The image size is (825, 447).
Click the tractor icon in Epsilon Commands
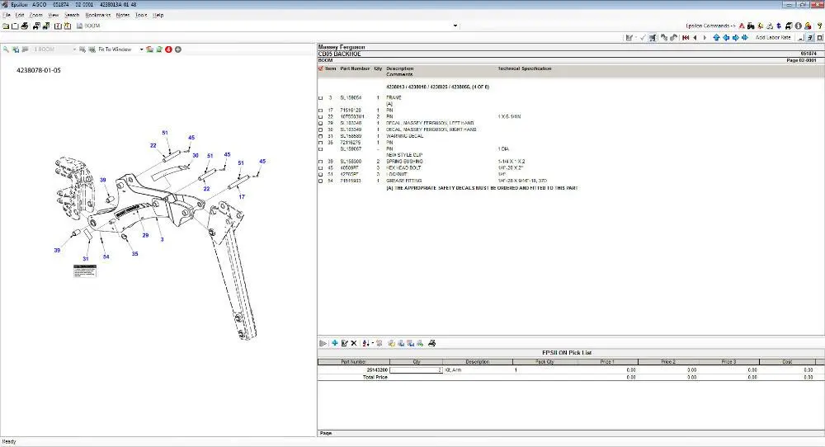751,26
